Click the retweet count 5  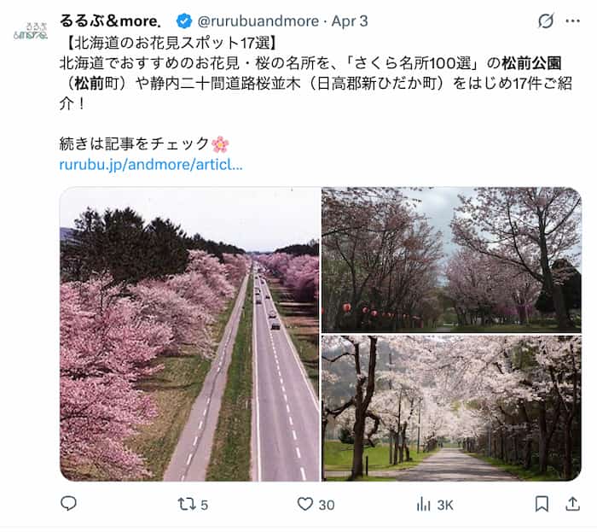[x=205, y=505]
